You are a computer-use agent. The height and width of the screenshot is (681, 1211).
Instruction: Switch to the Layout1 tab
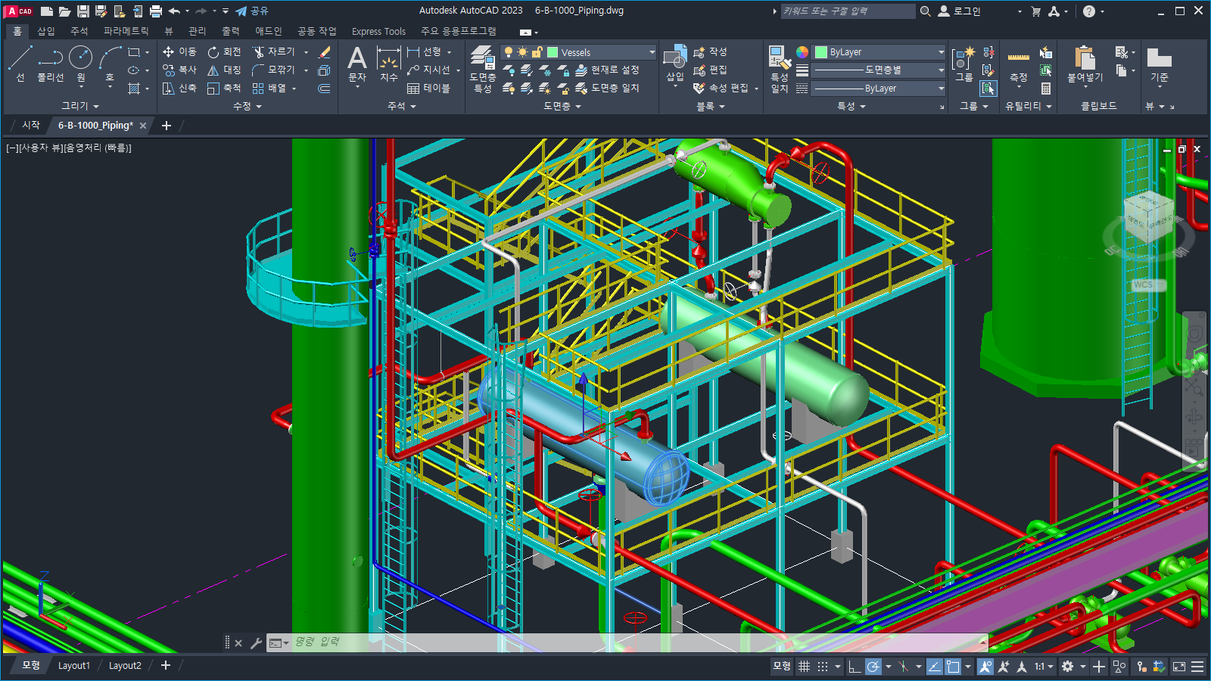coord(74,666)
